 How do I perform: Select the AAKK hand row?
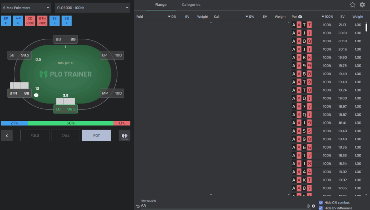pyautogui.click(x=327, y=57)
